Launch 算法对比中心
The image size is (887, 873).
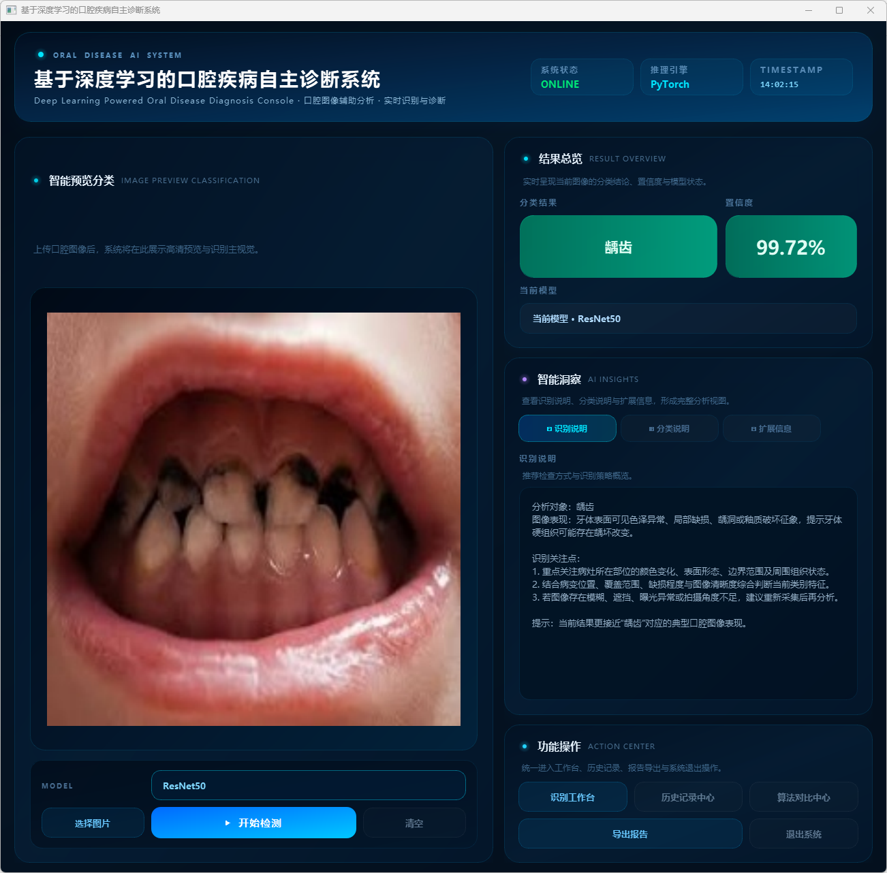[x=803, y=797]
